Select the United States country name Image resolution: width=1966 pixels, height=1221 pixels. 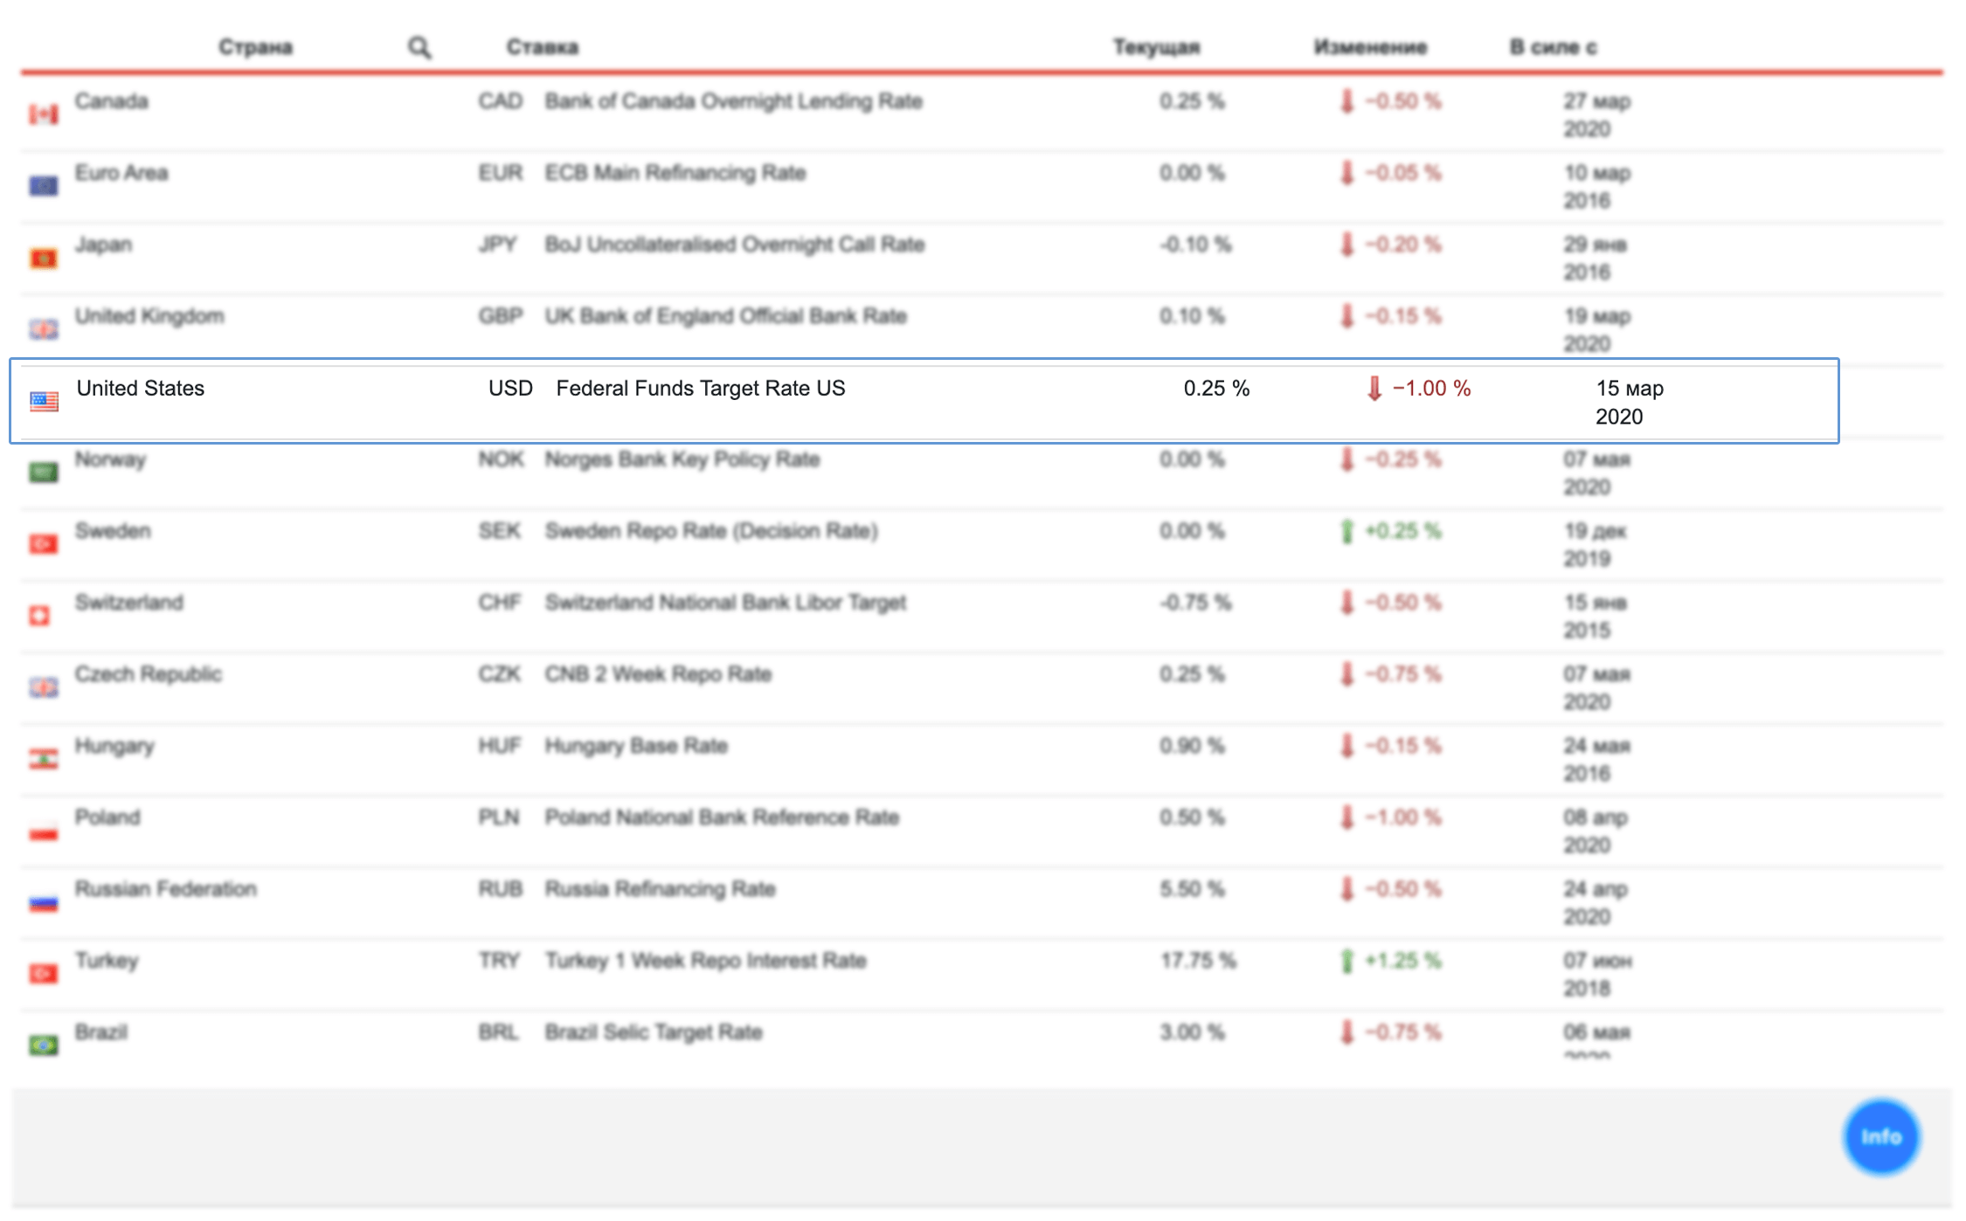pyautogui.click(x=141, y=388)
